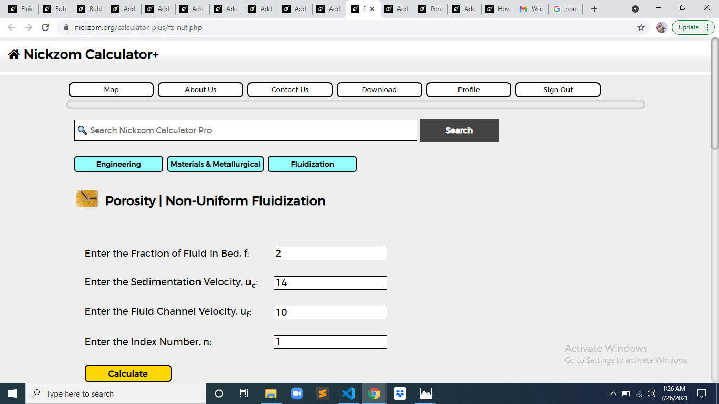Click the Fluid Channel Velocity input
Viewport: 719px width, 404px height.
[x=331, y=312]
